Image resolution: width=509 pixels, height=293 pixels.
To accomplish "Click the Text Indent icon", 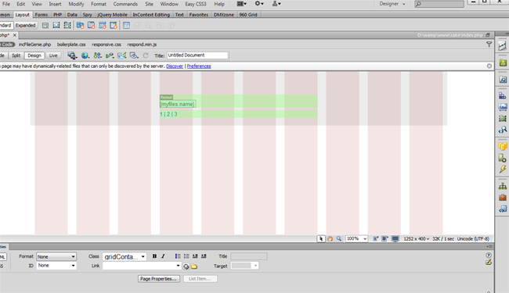I will point(204,256).
